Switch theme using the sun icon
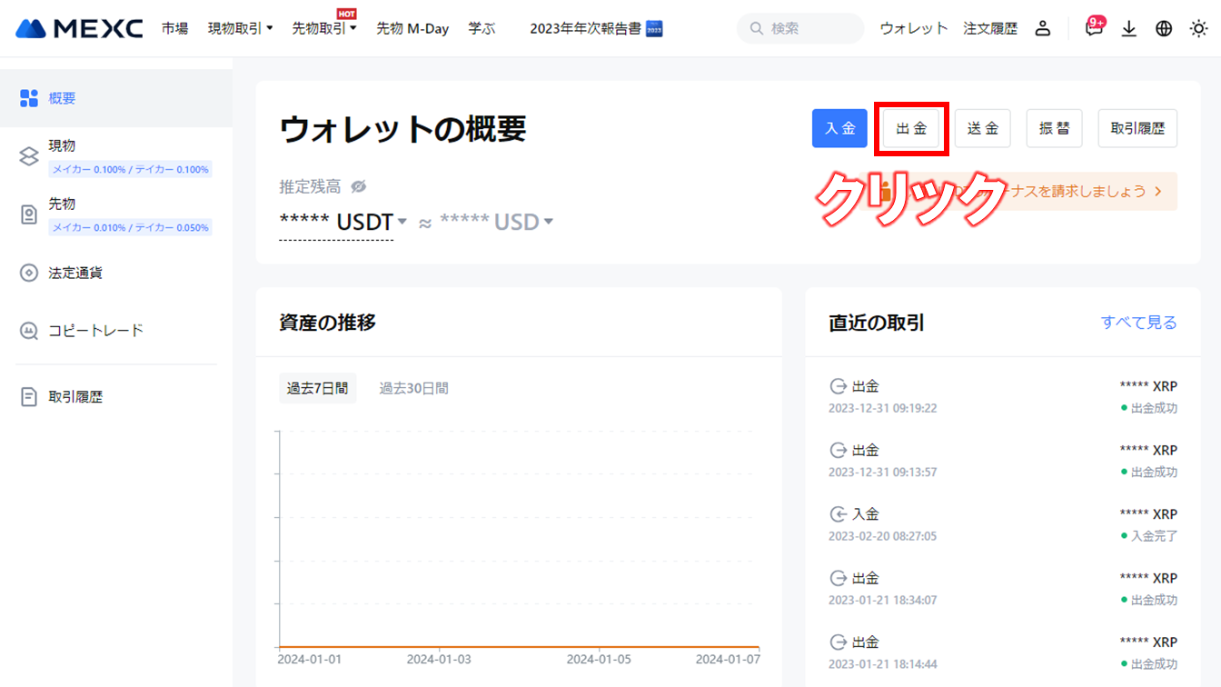The width and height of the screenshot is (1221, 687). 1198,28
